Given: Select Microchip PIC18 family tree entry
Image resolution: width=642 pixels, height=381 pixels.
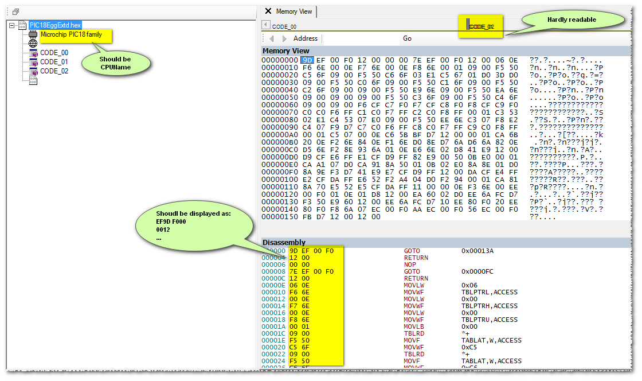Looking at the screenshot, I should point(71,34).
